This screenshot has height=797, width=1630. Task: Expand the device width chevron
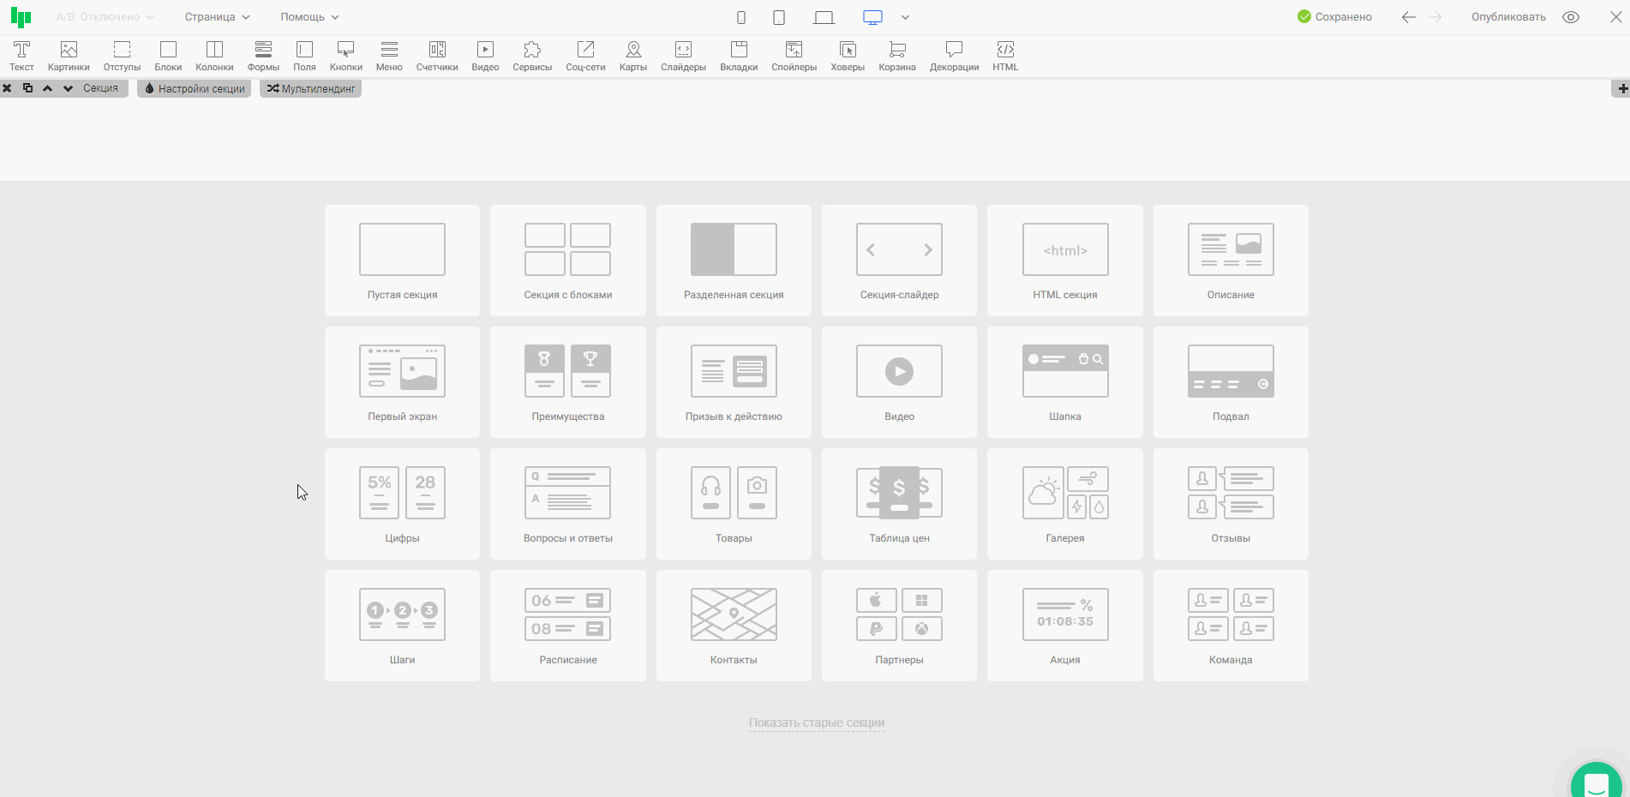(x=905, y=17)
